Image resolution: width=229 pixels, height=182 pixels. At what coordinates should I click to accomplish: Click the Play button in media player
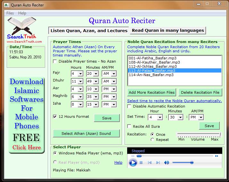133,162
